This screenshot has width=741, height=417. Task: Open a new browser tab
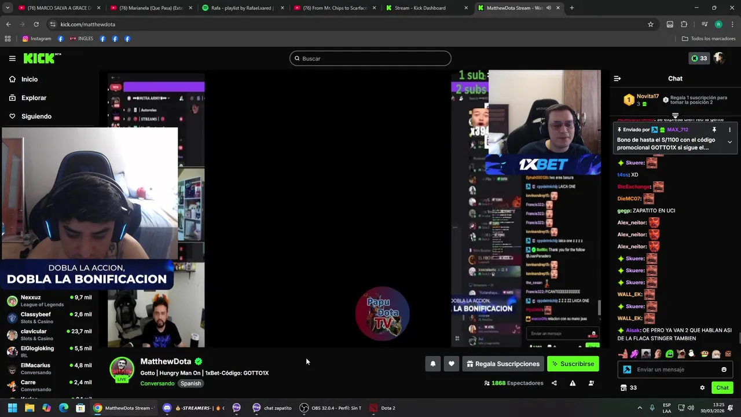[572, 8]
